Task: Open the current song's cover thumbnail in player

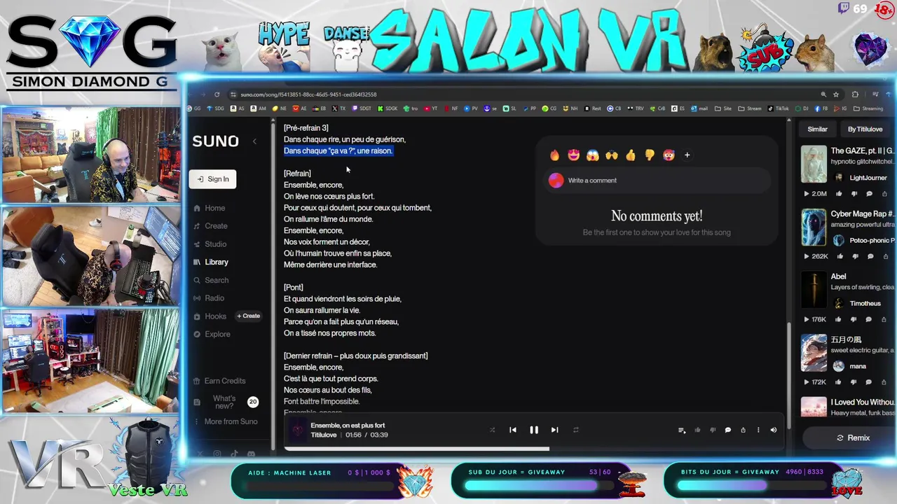Action: (298, 430)
